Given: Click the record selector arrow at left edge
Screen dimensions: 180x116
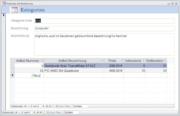Looking at the screenshot, I should pyautogui.click(x=4, y=15).
